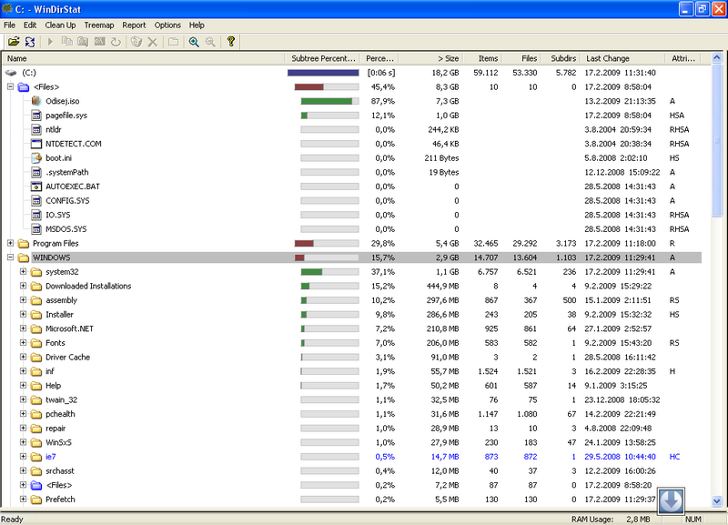Image resolution: width=728 pixels, height=525 pixels.
Task: Expand the Downloaded Installations folder
Action: [24, 286]
